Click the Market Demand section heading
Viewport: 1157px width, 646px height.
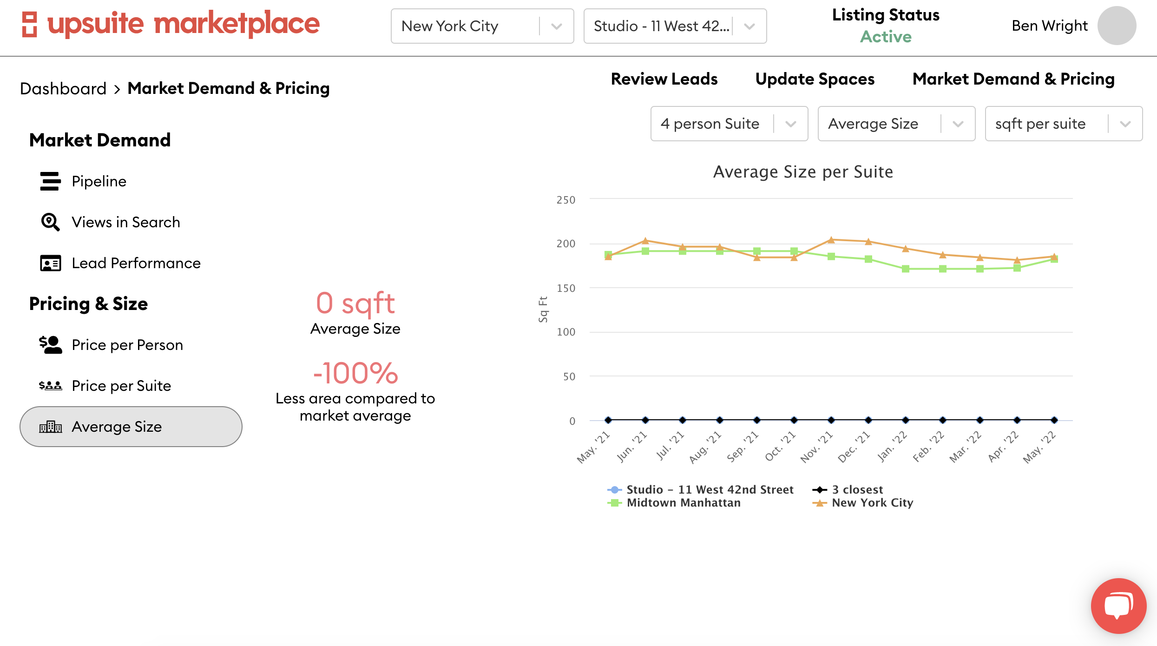100,140
